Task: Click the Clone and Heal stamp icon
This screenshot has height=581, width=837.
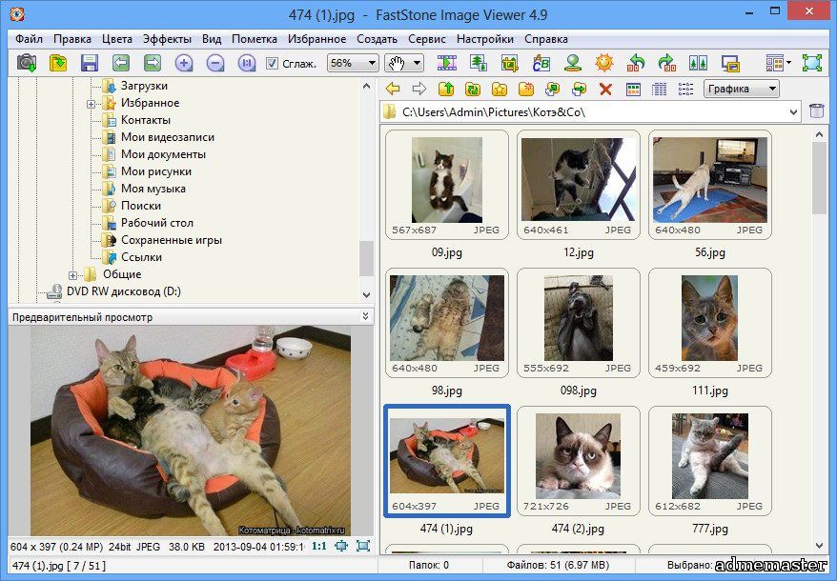Action: point(573,63)
